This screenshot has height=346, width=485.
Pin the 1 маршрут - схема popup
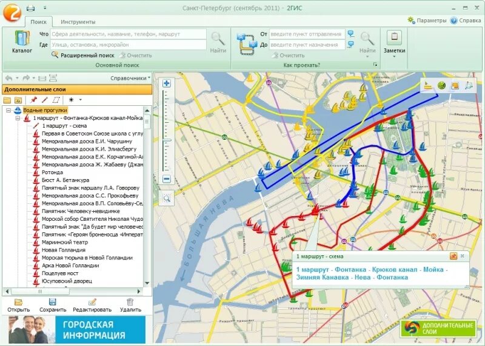click(453, 256)
